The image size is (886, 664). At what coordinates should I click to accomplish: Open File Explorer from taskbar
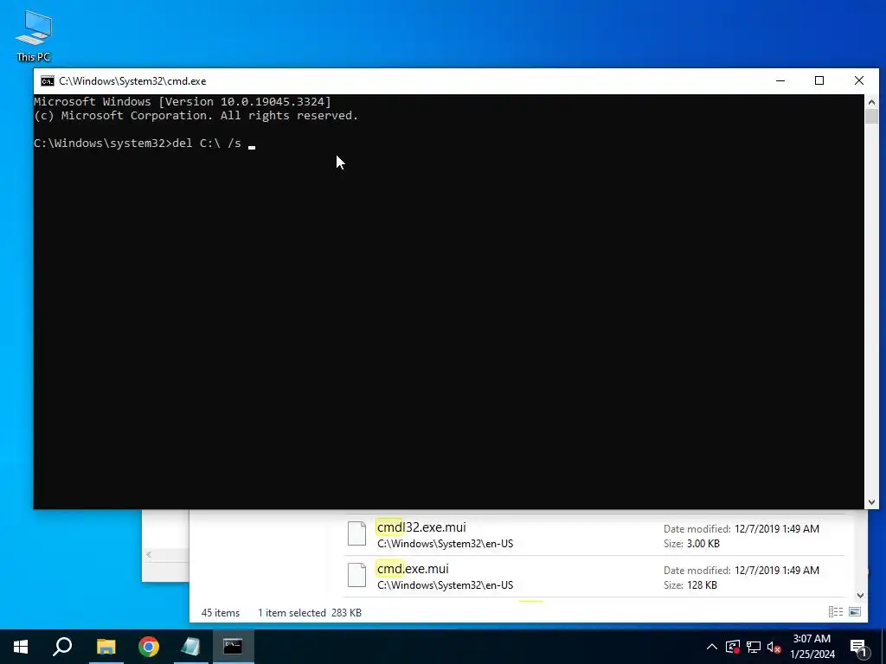click(106, 647)
